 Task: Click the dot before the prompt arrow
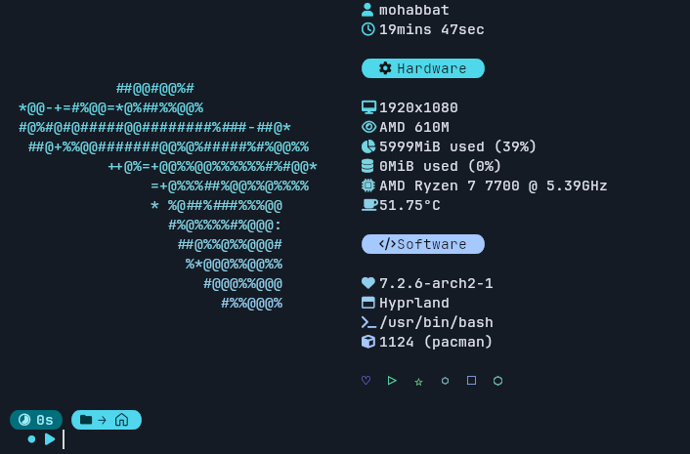(x=31, y=439)
